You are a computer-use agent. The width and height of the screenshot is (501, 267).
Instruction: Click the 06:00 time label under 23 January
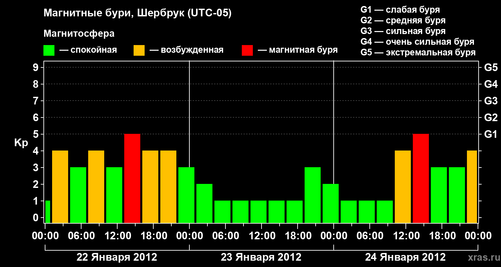click(225, 236)
